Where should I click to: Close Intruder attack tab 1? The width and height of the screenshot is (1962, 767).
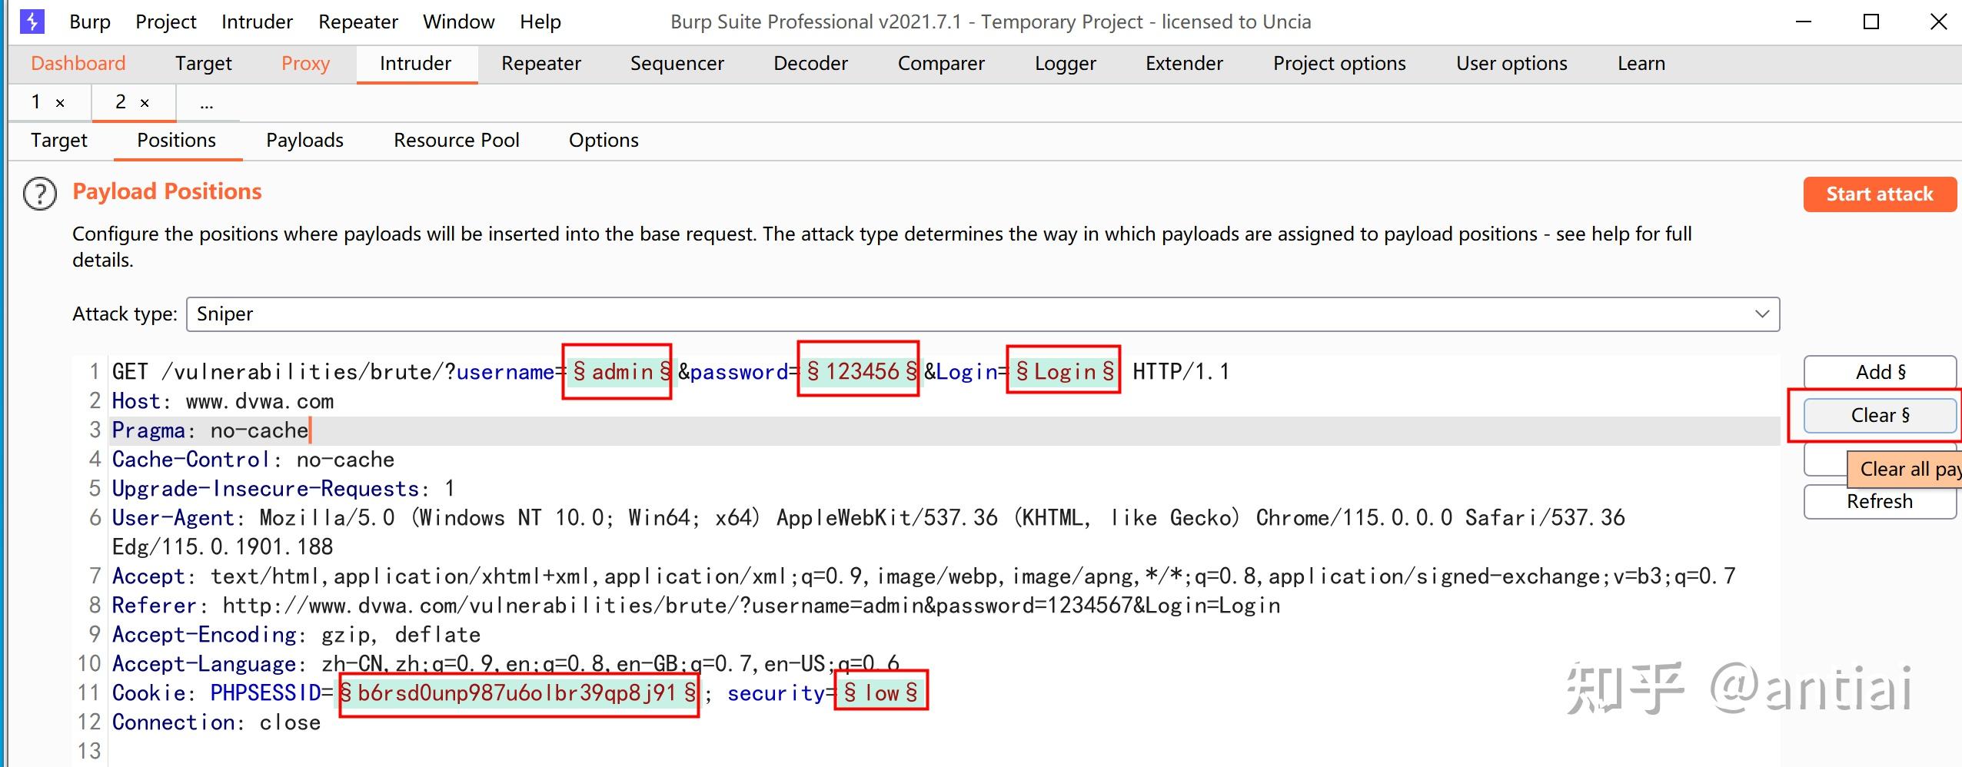[60, 103]
